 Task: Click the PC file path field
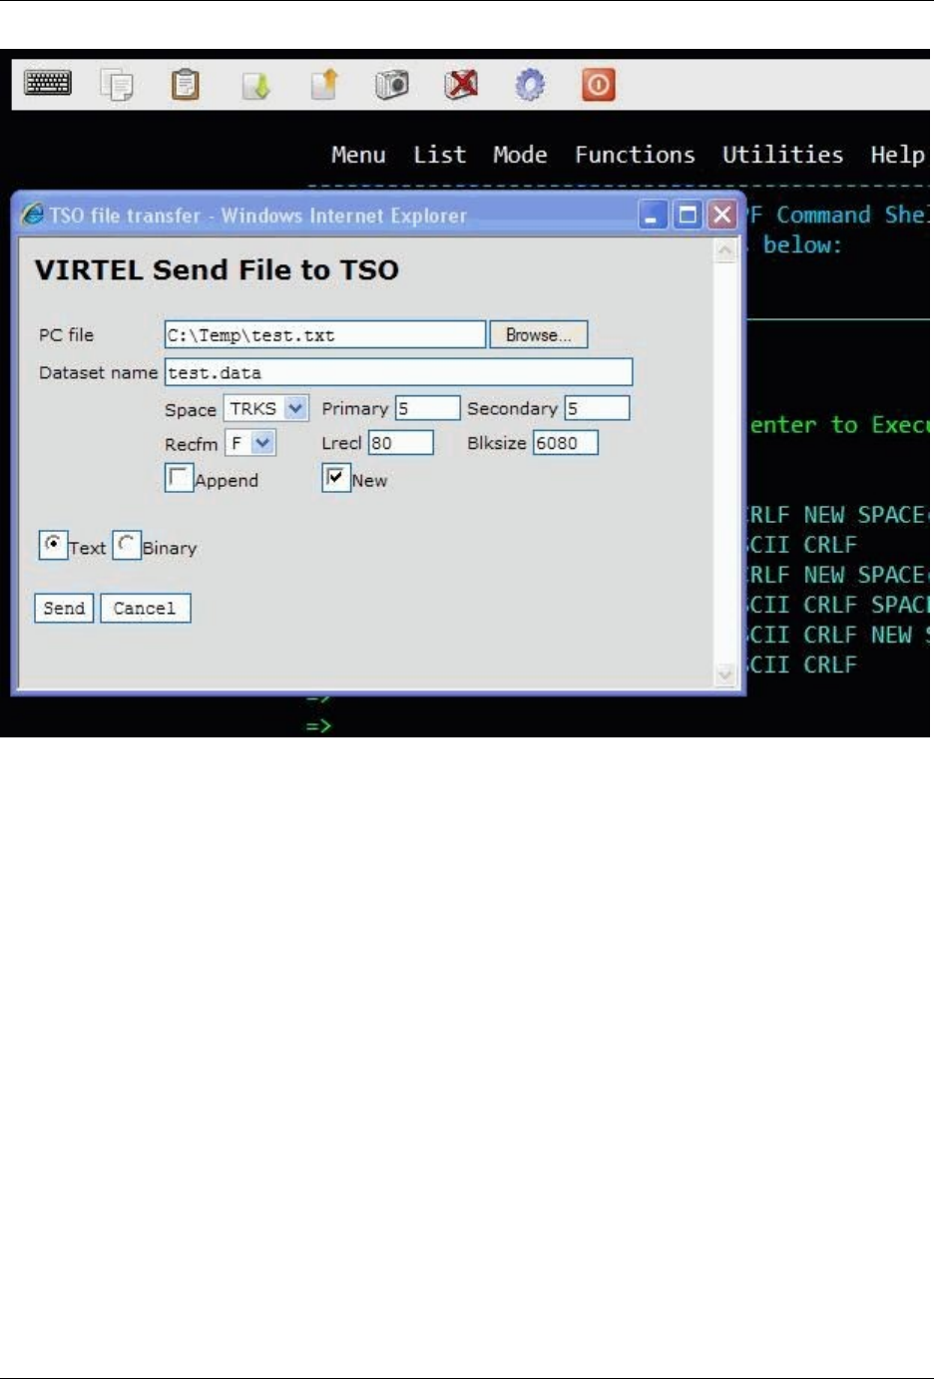coord(325,334)
